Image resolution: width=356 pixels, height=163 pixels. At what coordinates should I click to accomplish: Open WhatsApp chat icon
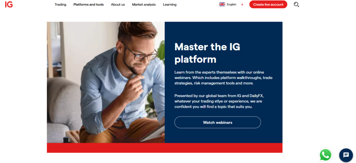325,155
